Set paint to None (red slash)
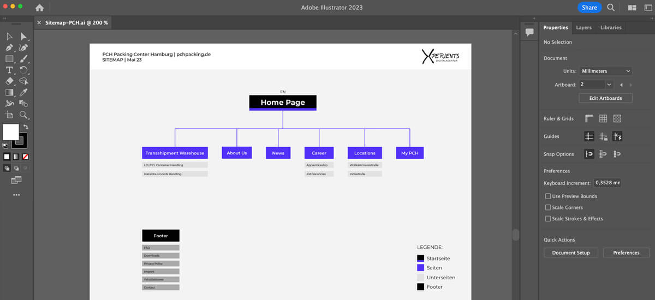 25,157
